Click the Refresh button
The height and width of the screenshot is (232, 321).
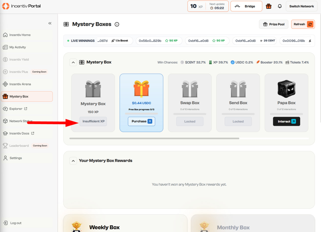303,24
